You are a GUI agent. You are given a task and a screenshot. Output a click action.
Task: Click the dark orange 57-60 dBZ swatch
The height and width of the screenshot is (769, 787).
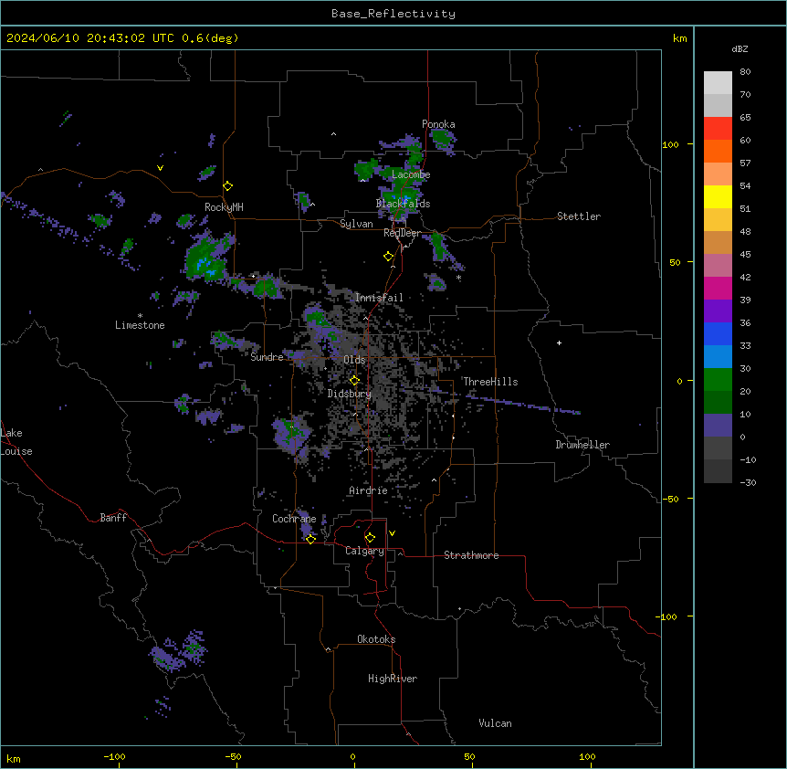pos(718,151)
